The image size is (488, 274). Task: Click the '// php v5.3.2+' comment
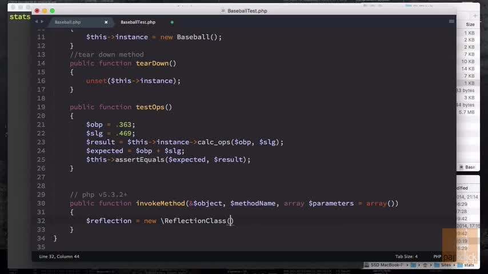(x=99, y=195)
